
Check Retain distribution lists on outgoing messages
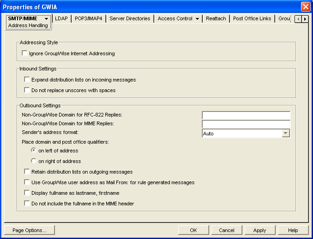pyautogui.click(x=27, y=172)
